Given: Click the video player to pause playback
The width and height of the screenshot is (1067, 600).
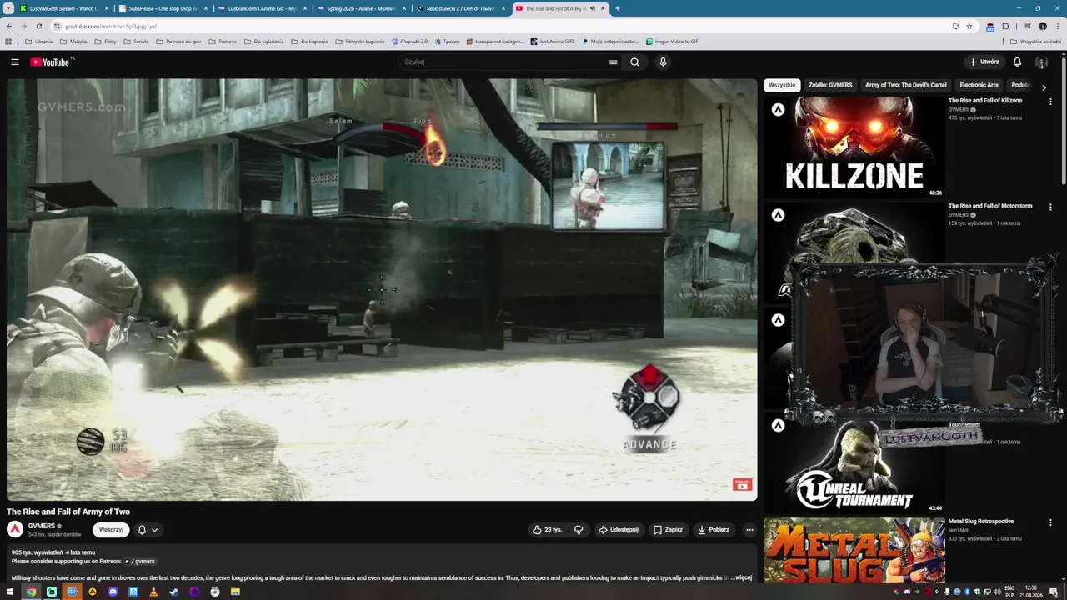Looking at the screenshot, I should click(382, 289).
